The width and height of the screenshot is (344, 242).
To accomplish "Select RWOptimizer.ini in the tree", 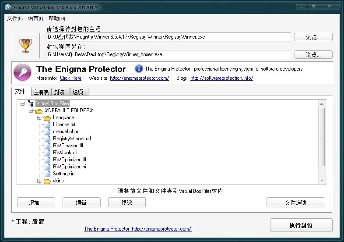I will [x=70, y=167].
